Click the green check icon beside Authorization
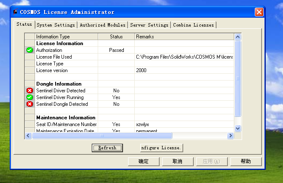The width and height of the screenshot is (283, 183). (30, 50)
